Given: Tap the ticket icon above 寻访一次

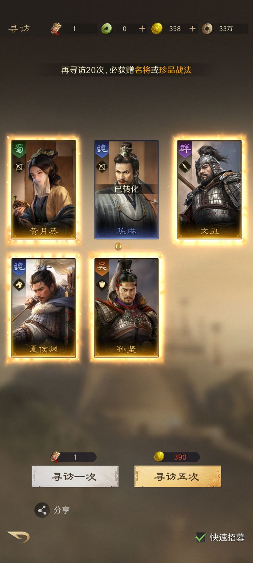Looking at the screenshot, I should tap(56, 457).
